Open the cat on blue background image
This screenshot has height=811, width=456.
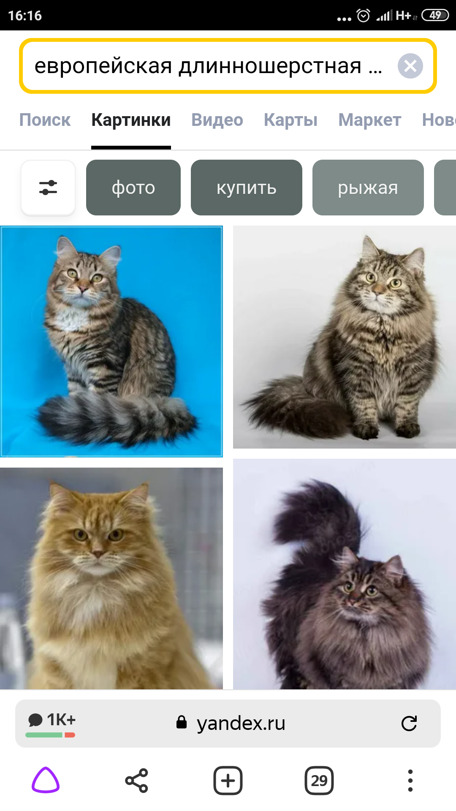click(111, 341)
